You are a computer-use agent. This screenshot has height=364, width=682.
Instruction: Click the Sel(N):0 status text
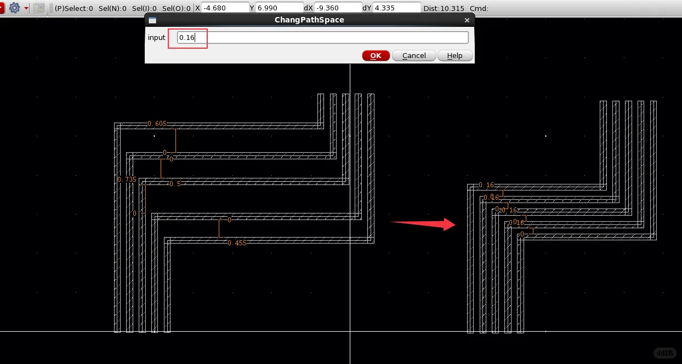(112, 8)
